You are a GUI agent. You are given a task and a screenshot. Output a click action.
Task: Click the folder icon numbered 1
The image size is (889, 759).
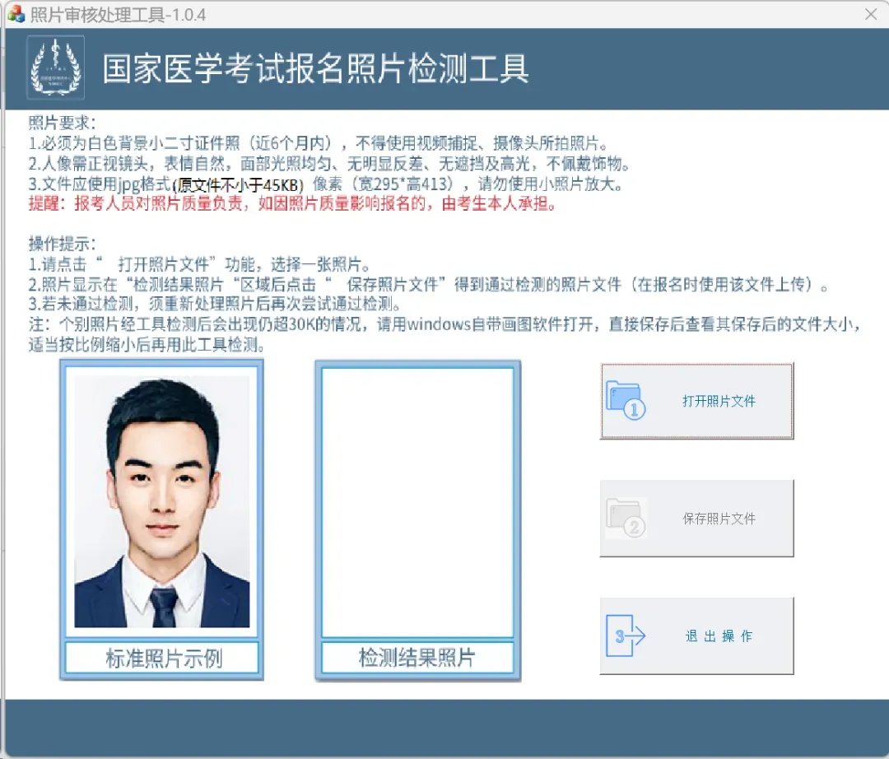tap(626, 400)
